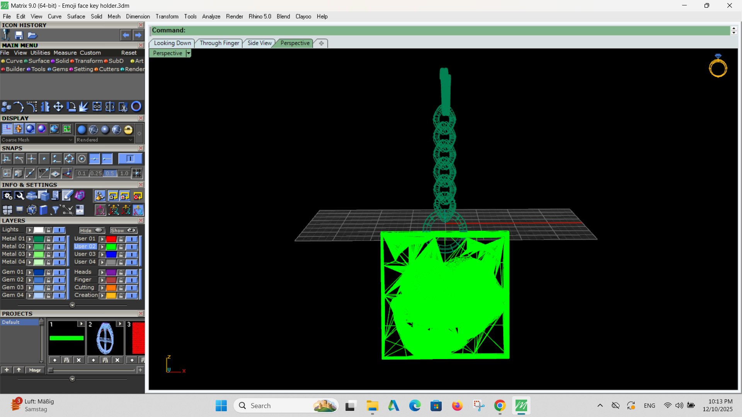Click the Show layers button

(x=124, y=230)
